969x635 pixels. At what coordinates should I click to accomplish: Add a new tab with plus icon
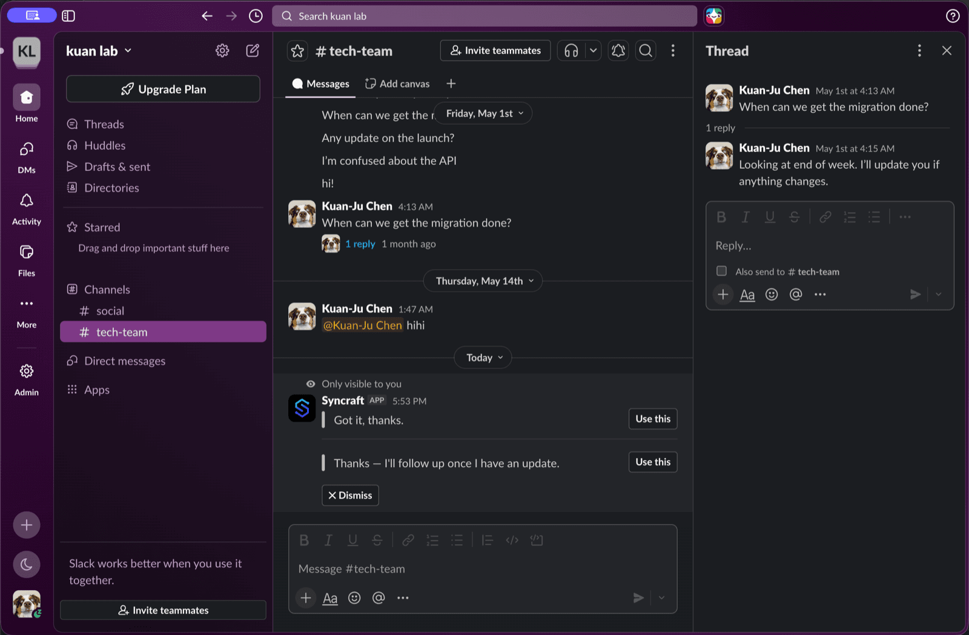[x=451, y=84]
